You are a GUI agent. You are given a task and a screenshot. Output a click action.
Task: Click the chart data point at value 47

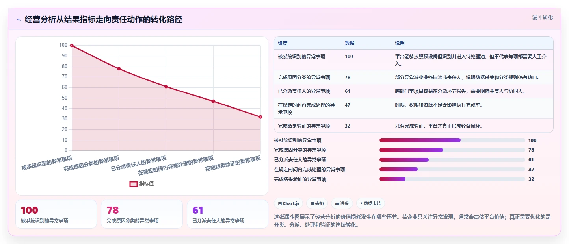click(x=213, y=101)
